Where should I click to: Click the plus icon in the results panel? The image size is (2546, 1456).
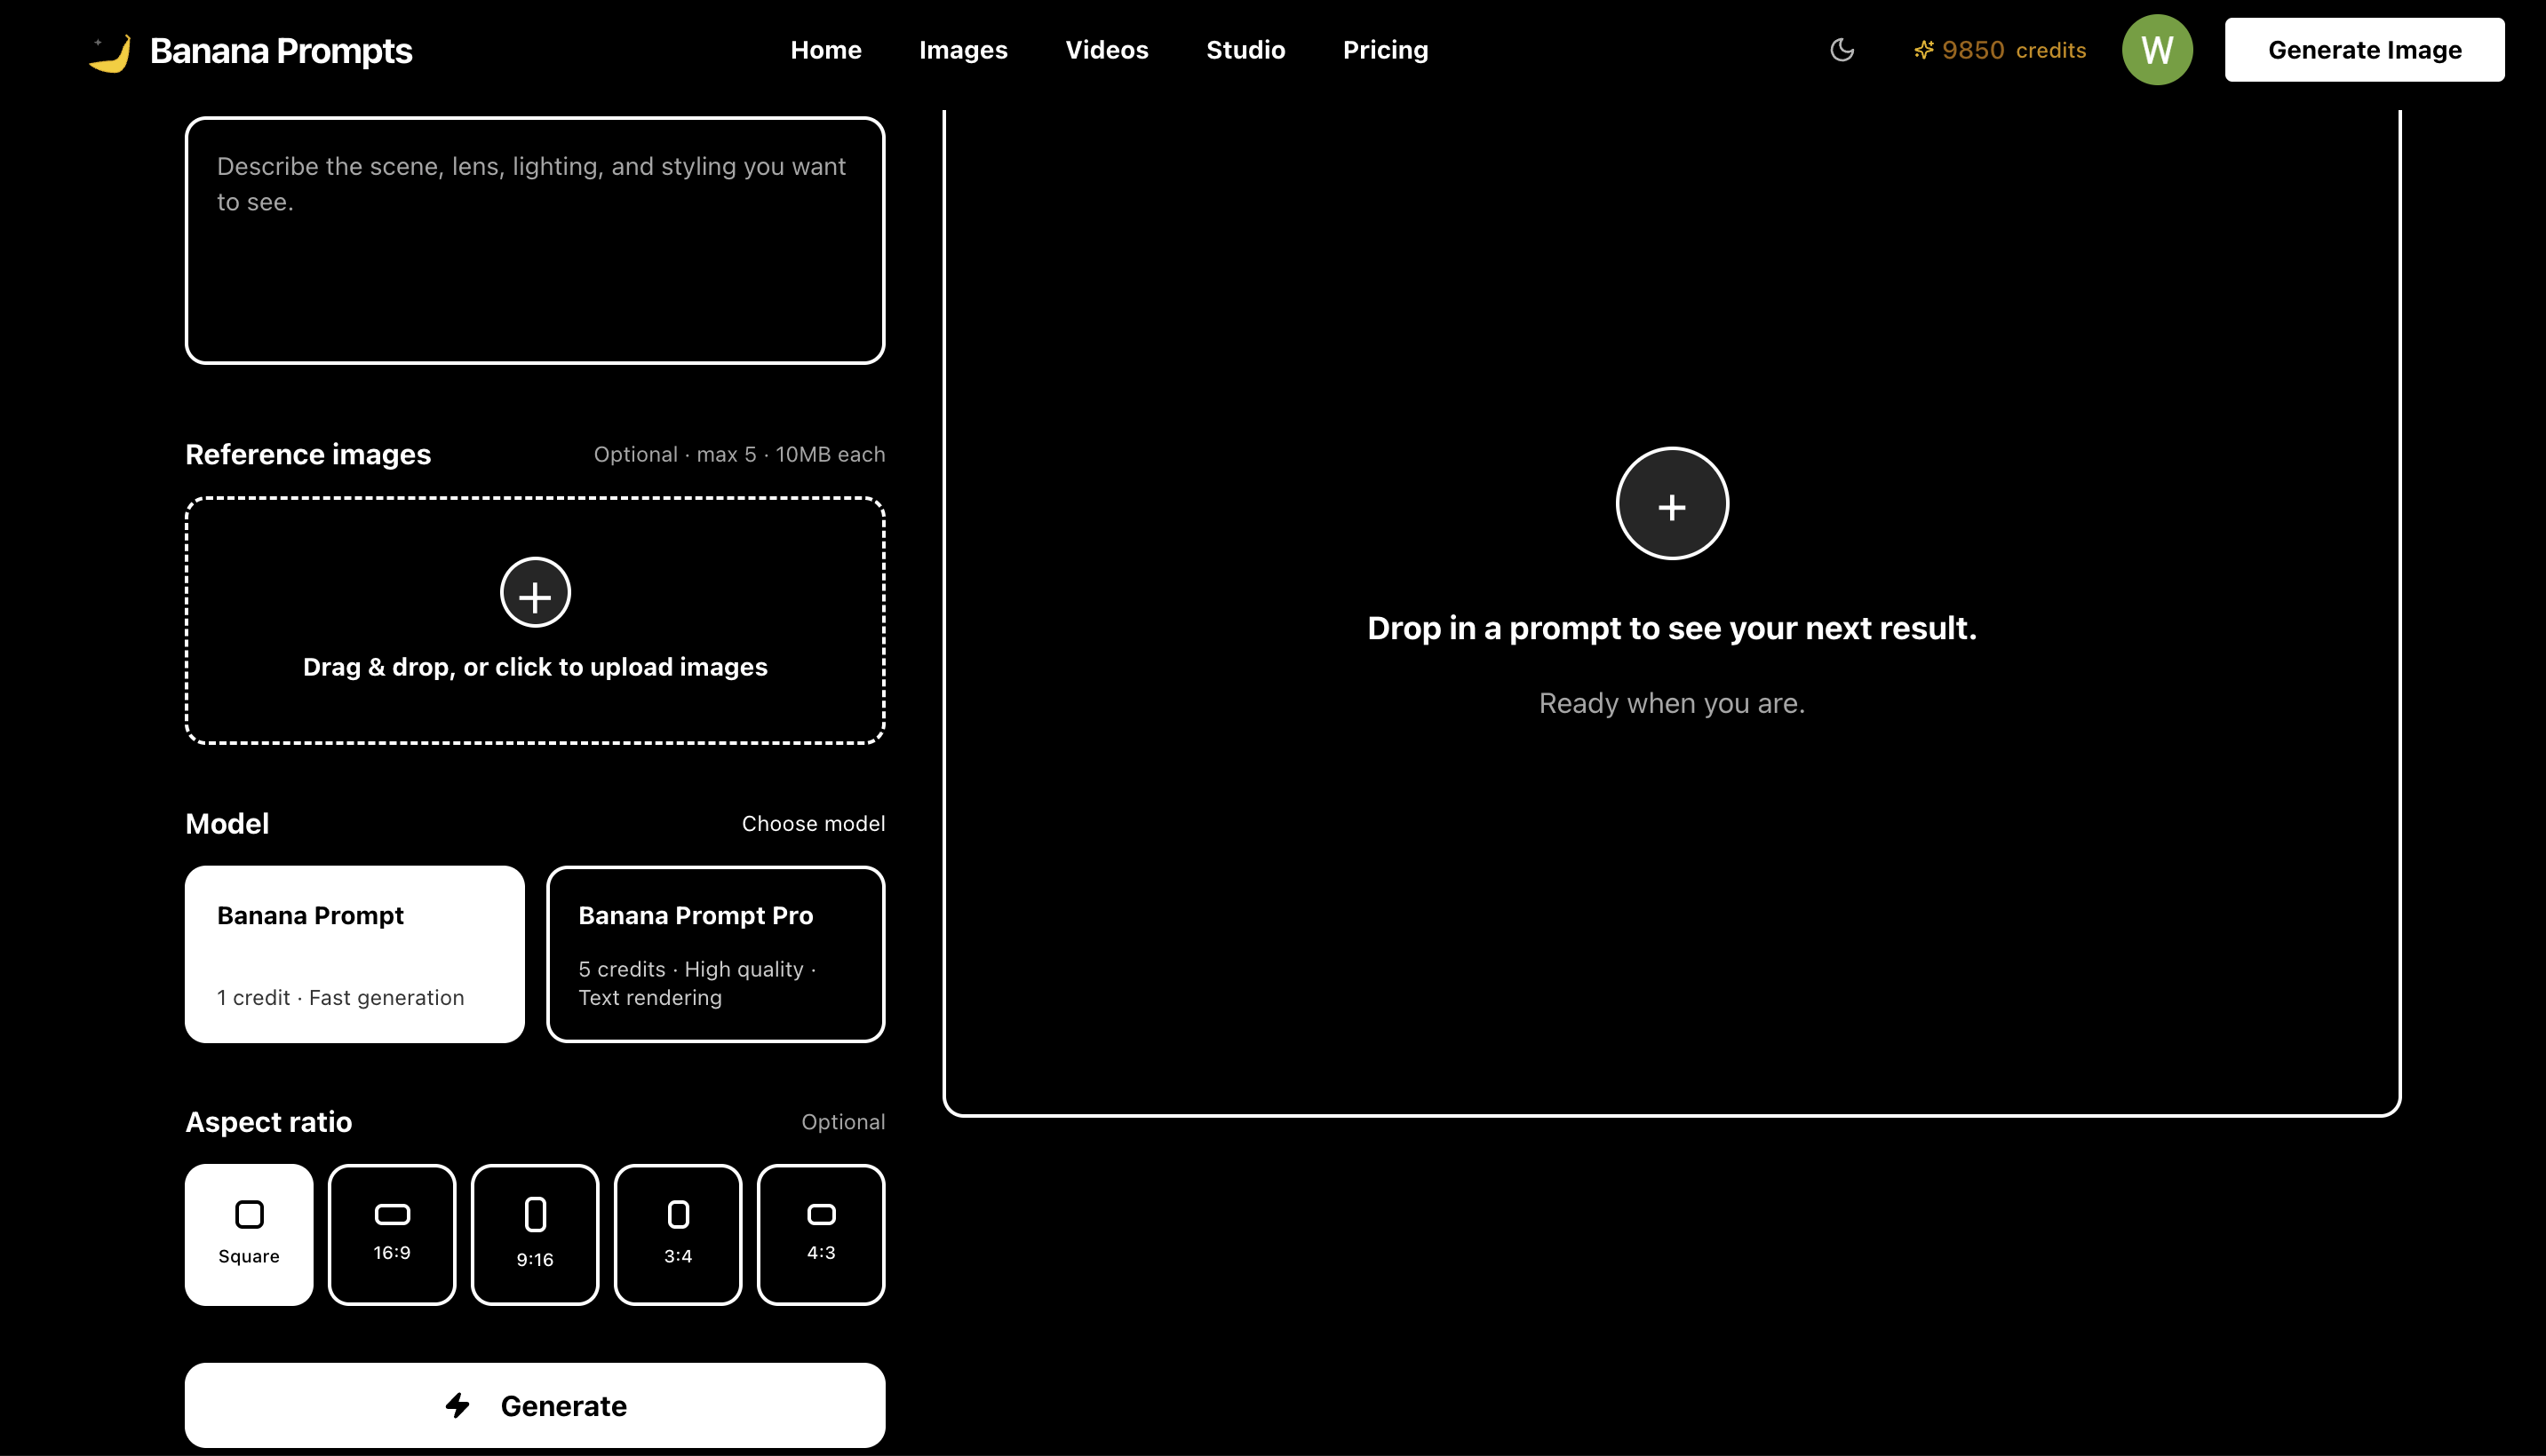1671,503
